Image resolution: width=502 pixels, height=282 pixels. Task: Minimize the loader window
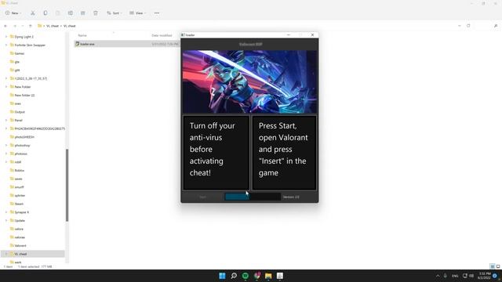coord(288,34)
